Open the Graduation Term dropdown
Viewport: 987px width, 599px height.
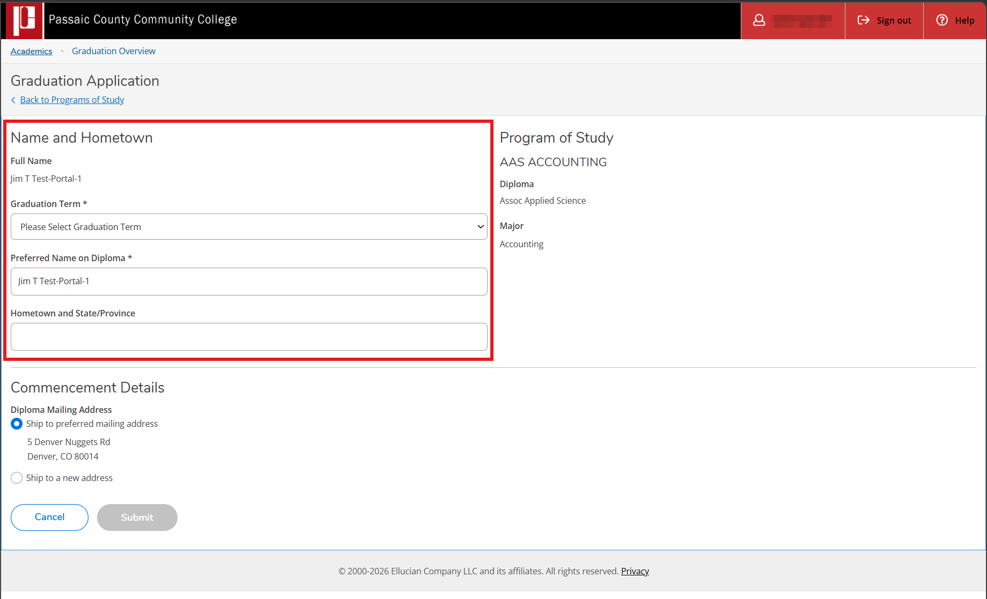tap(249, 227)
